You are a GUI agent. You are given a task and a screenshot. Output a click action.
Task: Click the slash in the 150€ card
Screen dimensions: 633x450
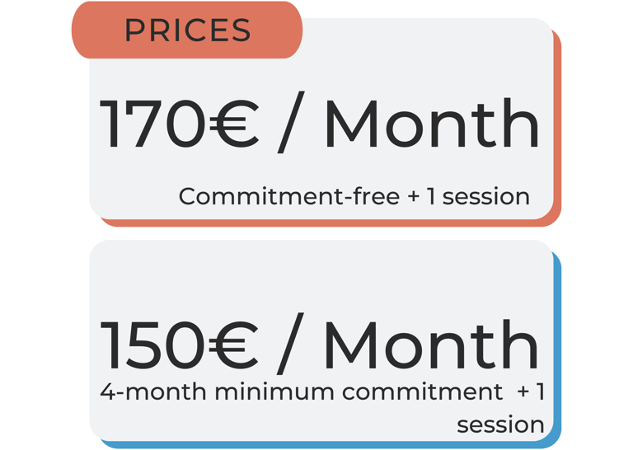pos(290,344)
